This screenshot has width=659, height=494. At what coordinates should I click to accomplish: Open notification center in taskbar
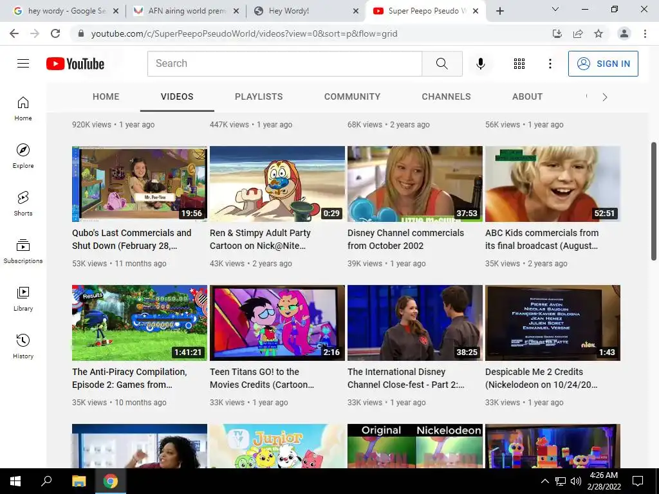pyautogui.click(x=638, y=481)
